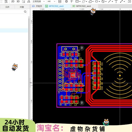Click the find-similar-objects dashed box icon
132x132 pixels.
(23, 1)
